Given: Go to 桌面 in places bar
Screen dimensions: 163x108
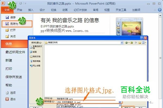Looking at the screenshot, I should pyautogui.click(x=33, y=52).
